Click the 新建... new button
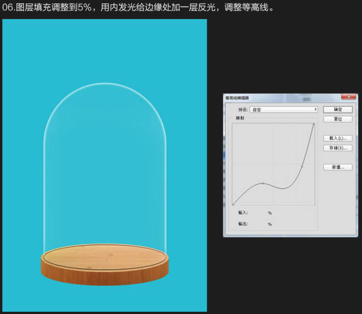362x314 pixels. coord(338,167)
